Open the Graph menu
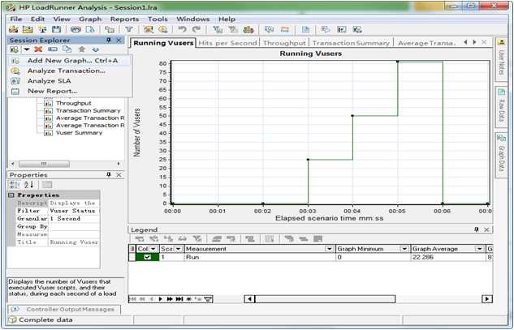Viewport: 514px width, 330px height. click(x=90, y=19)
